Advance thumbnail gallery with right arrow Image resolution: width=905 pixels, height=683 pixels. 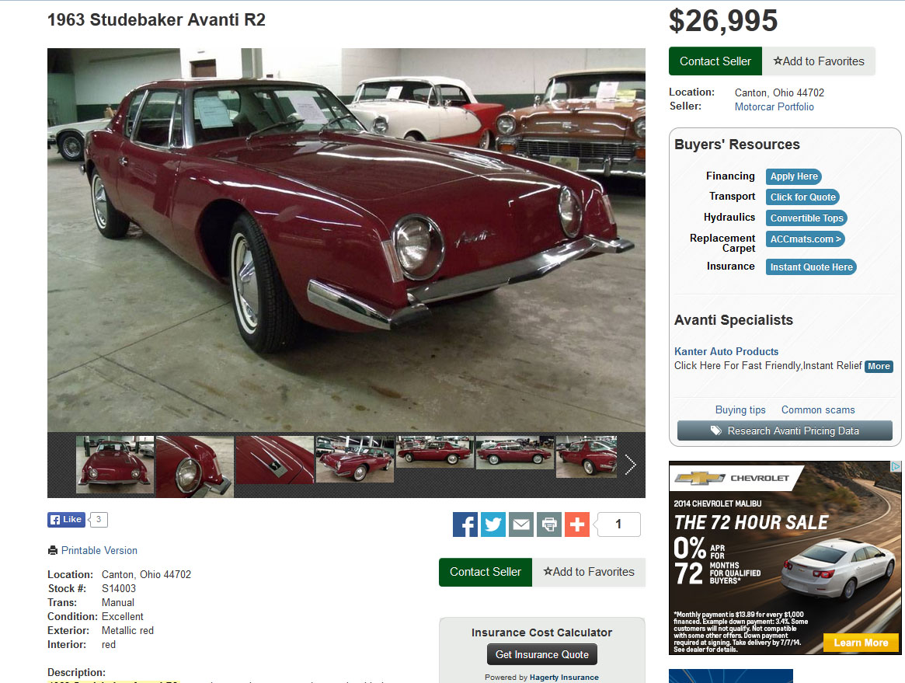tap(630, 465)
